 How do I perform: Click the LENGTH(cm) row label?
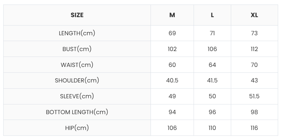pyautogui.click(x=77, y=33)
